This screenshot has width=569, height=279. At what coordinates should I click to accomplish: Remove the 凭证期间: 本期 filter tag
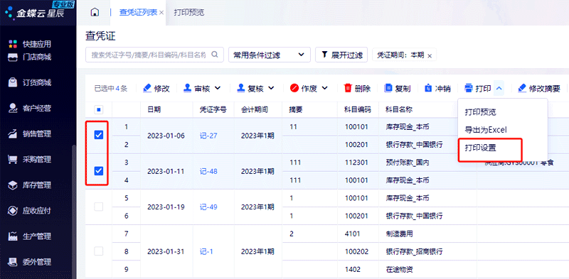coord(430,55)
